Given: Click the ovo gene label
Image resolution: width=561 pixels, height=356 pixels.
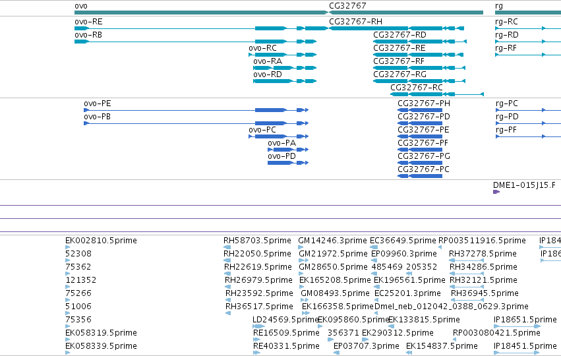Looking at the screenshot, I should (x=81, y=6).
